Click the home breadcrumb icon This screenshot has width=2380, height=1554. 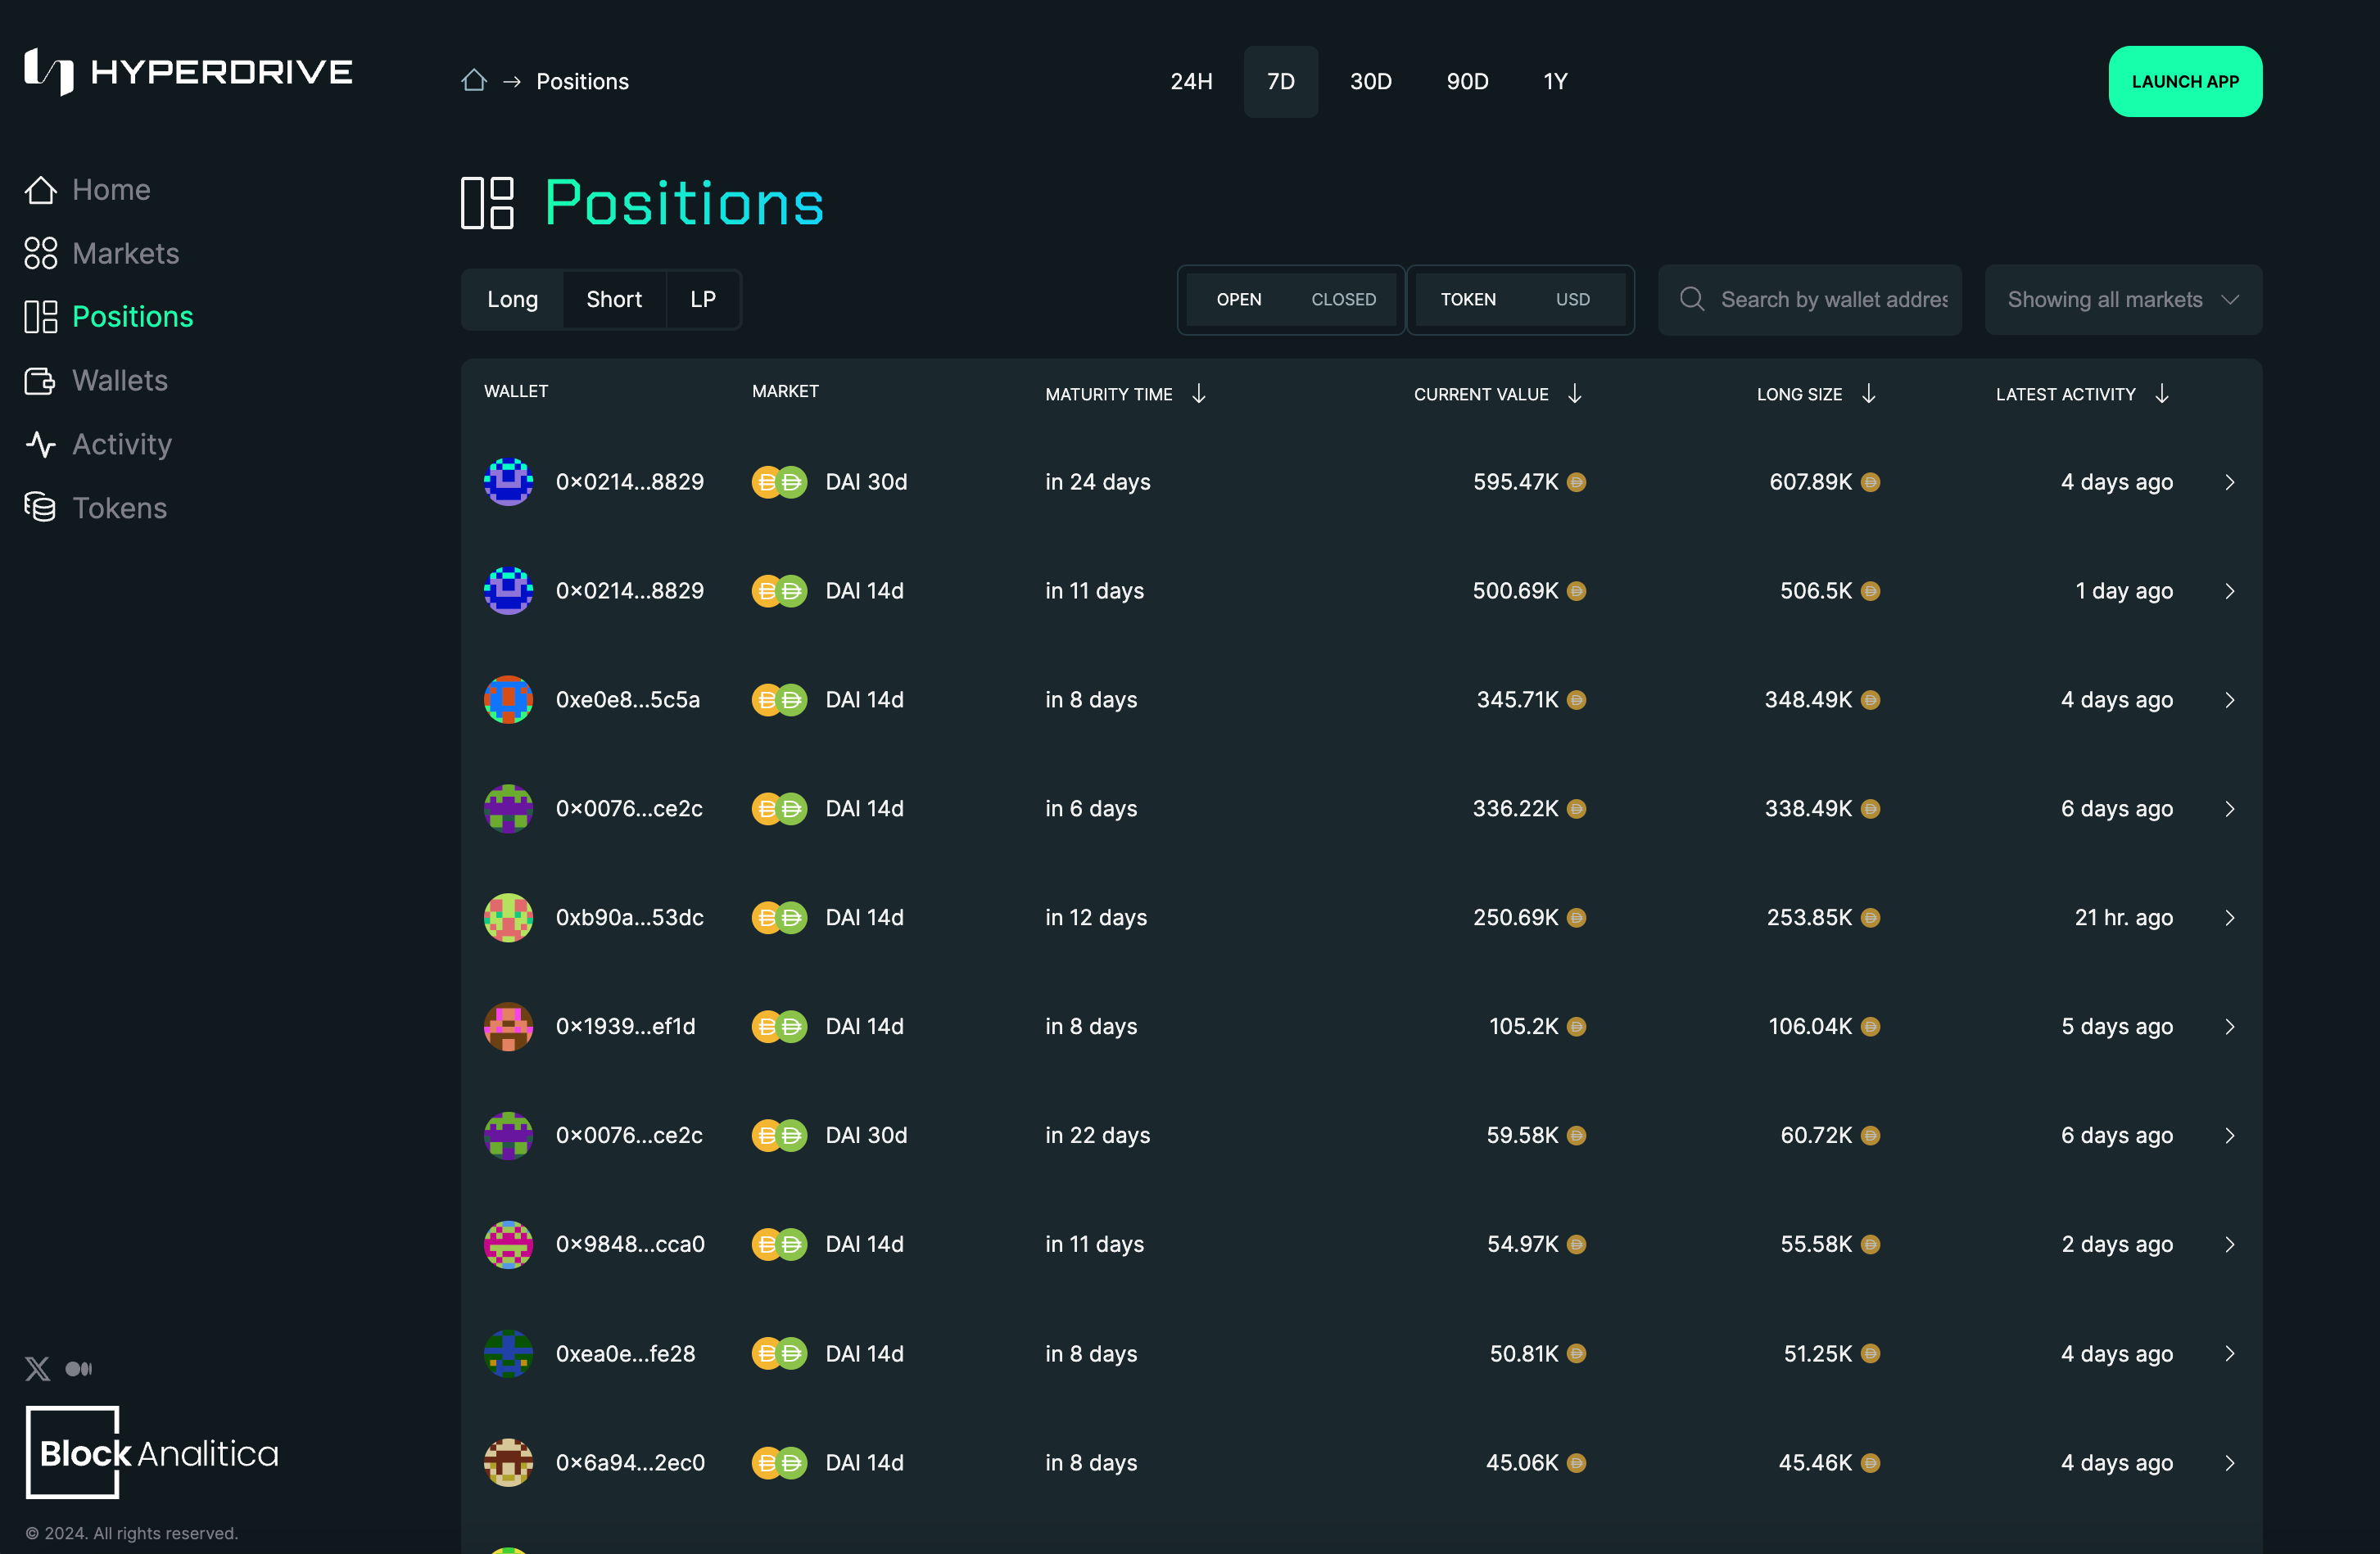(474, 81)
